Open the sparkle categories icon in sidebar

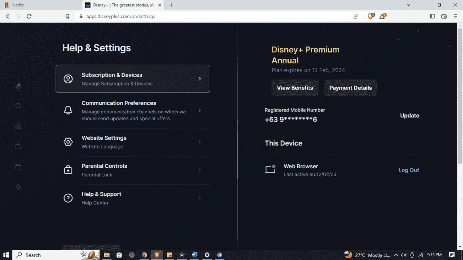tap(18, 187)
